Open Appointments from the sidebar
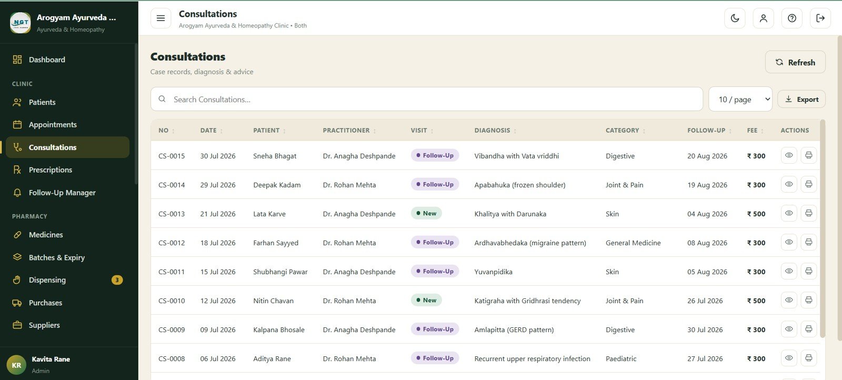This screenshot has height=380, width=842. (x=67, y=125)
